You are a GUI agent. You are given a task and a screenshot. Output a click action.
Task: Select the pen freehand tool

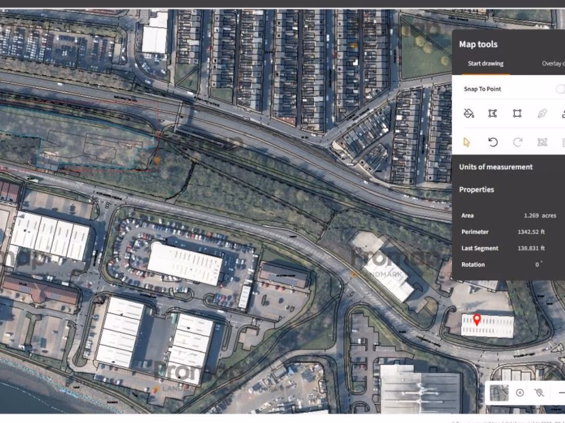pos(542,113)
